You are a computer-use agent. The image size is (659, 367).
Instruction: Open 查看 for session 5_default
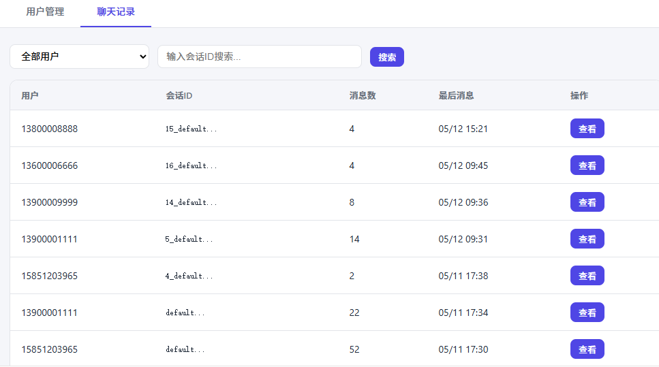pyautogui.click(x=587, y=239)
